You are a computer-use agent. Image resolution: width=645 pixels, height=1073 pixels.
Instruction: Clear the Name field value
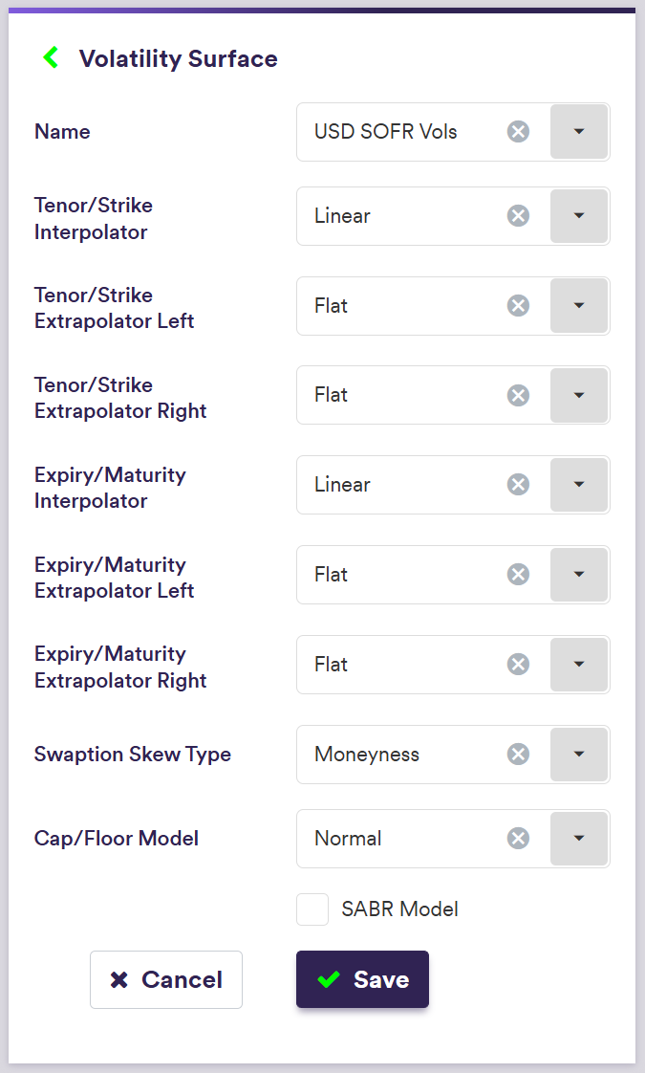pos(518,132)
